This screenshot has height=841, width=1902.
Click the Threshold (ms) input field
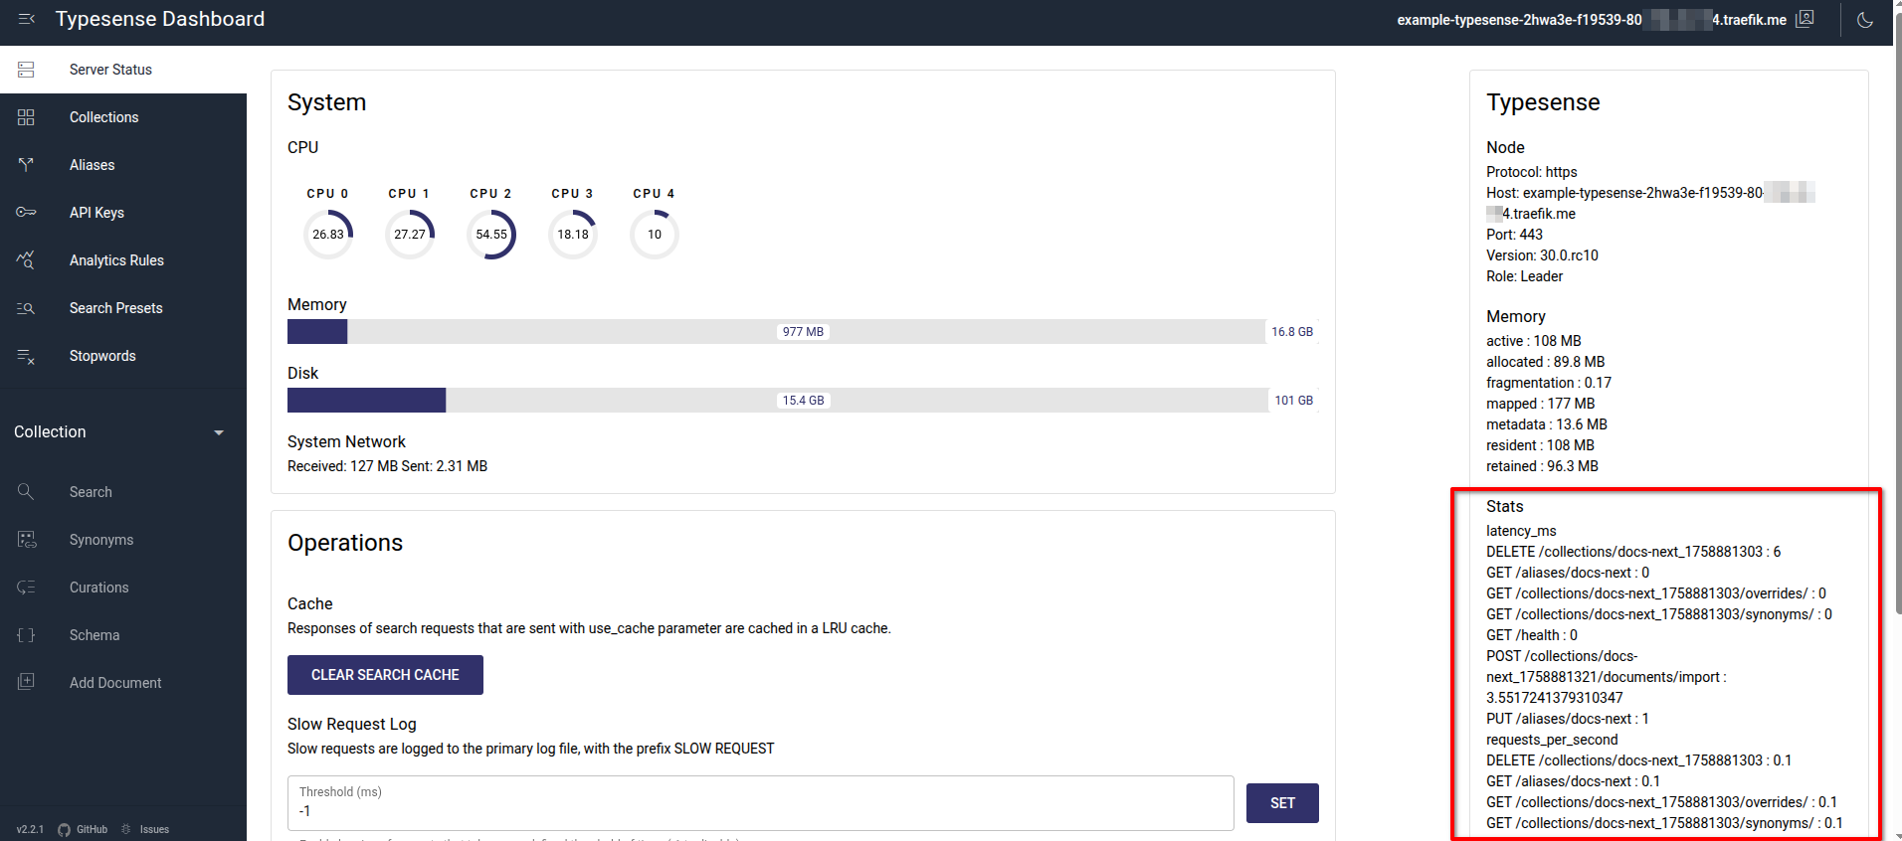point(760,811)
